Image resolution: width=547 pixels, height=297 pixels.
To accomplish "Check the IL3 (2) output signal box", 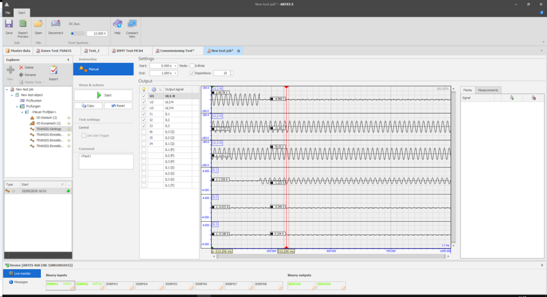I will 144,132.
